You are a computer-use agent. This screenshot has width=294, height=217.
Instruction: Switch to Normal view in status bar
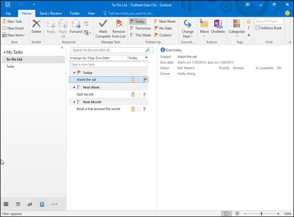click(227, 213)
